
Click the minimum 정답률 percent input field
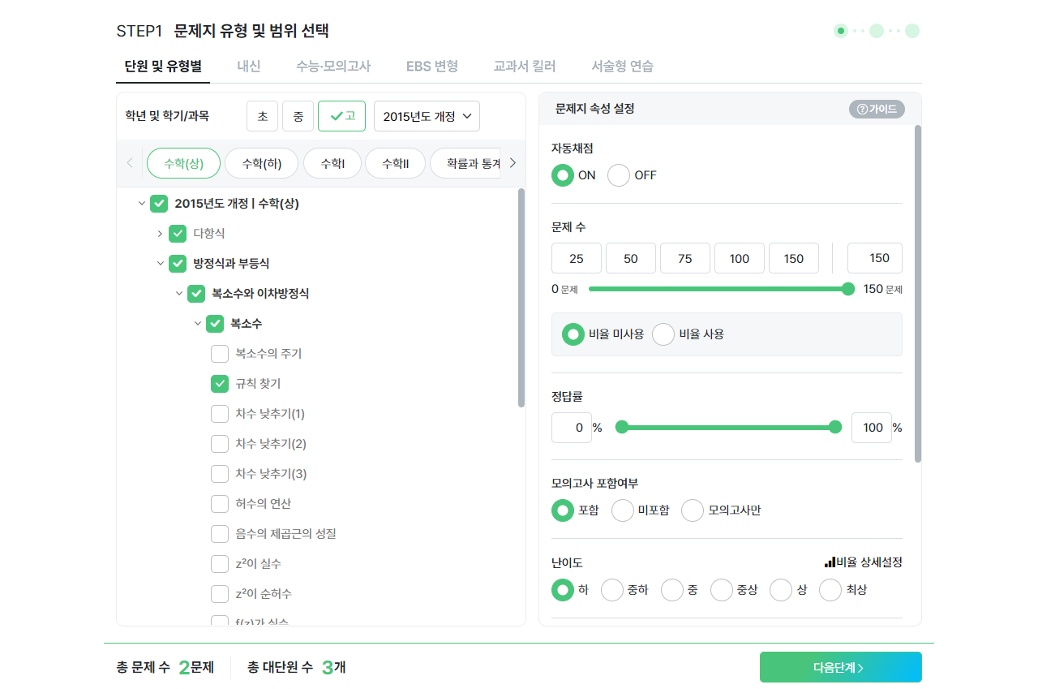[572, 428]
